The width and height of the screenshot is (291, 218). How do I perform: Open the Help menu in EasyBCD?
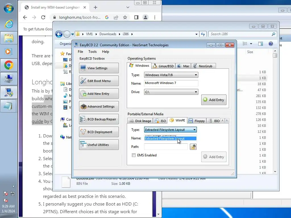(x=105, y=52)
